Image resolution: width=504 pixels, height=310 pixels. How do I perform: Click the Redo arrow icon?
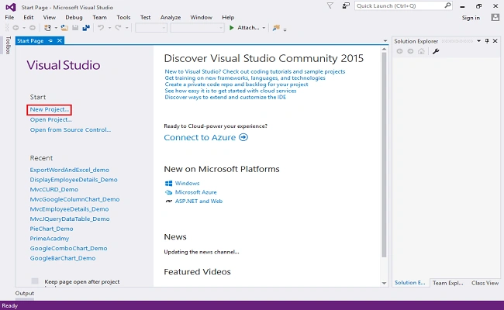point(119,28)
